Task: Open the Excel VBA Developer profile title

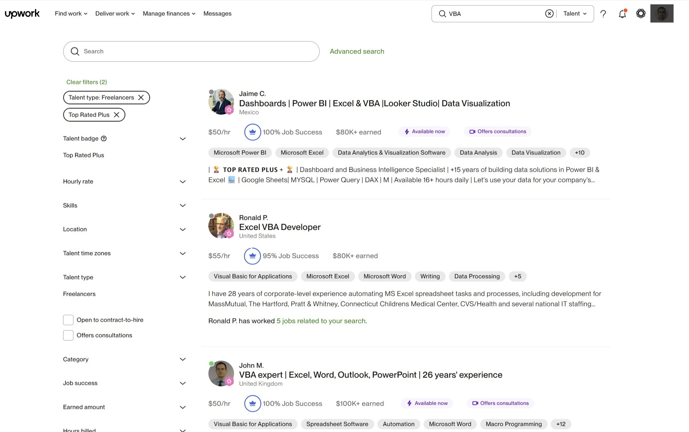Action: [x=280, y=227]
